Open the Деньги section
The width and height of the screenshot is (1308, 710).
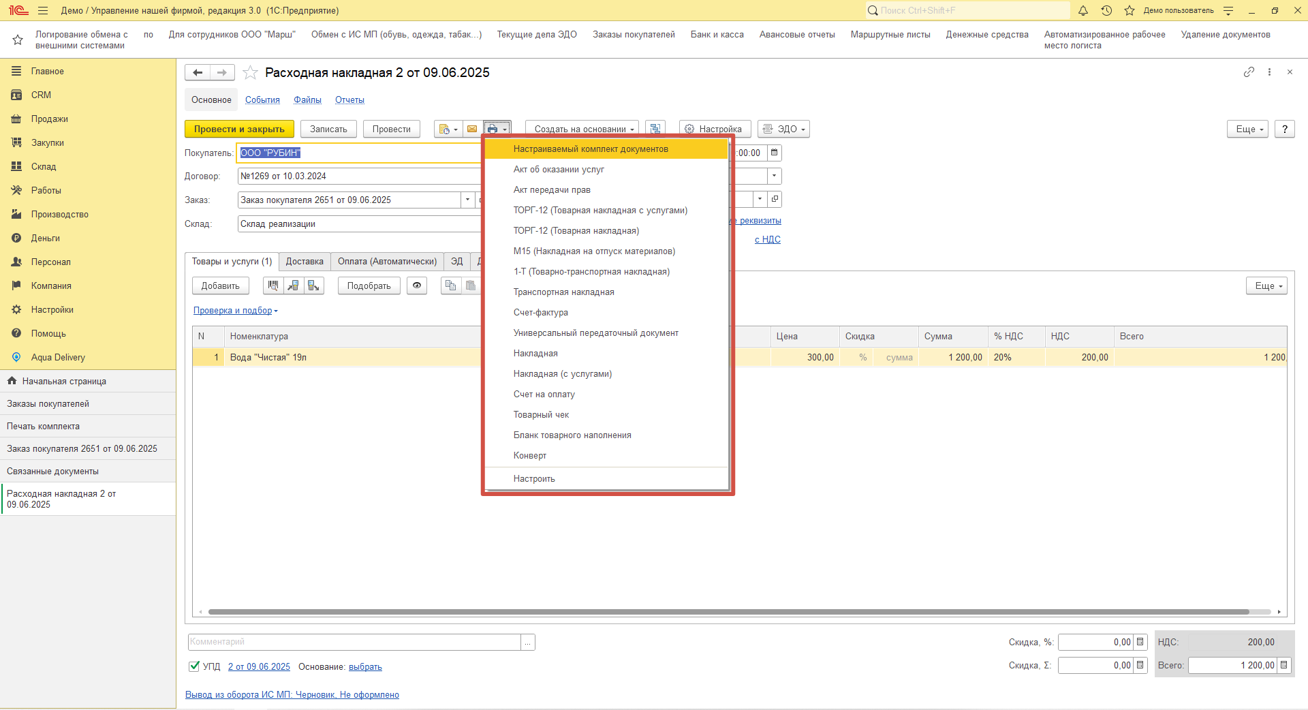[x=45, y=238]
